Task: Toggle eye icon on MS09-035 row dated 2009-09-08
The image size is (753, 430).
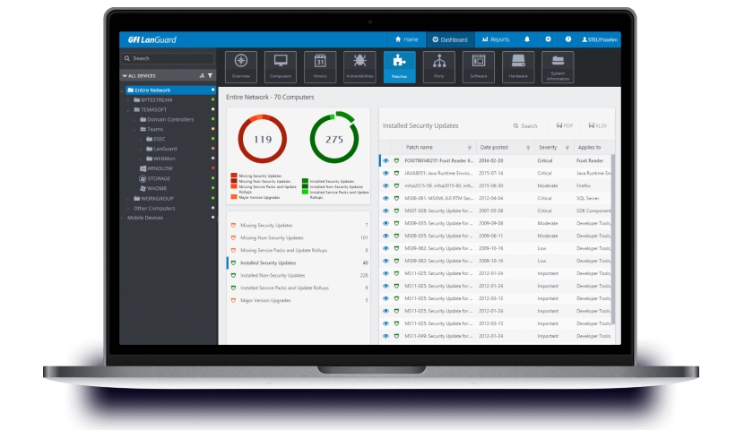Action: pos(385,223)
